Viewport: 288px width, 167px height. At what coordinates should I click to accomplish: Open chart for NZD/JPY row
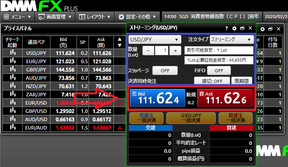pyautogui.click(x=13, y=86)
